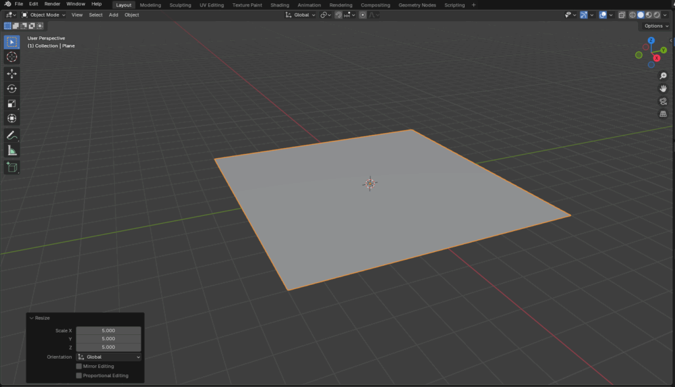Open the viewport View menu
Screen dimensions: 675x387
(77, 14)
